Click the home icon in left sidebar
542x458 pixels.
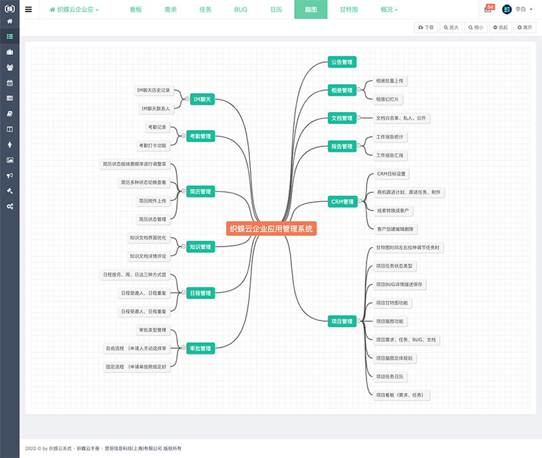pyautogui.click(x=9, y=21)
